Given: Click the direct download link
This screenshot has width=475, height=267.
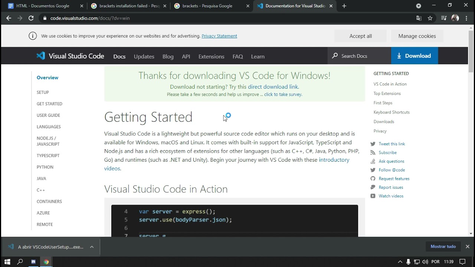Looking at the screenshot, I should coord(273,87).
